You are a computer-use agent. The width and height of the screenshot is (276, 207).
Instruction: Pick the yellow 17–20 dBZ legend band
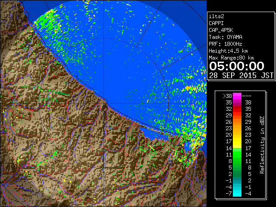[237, 141]
